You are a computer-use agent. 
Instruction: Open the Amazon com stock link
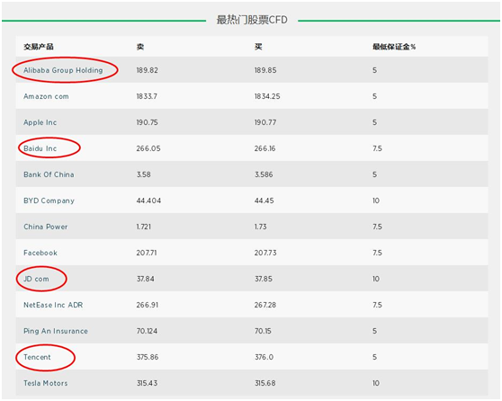click(46, 96)
